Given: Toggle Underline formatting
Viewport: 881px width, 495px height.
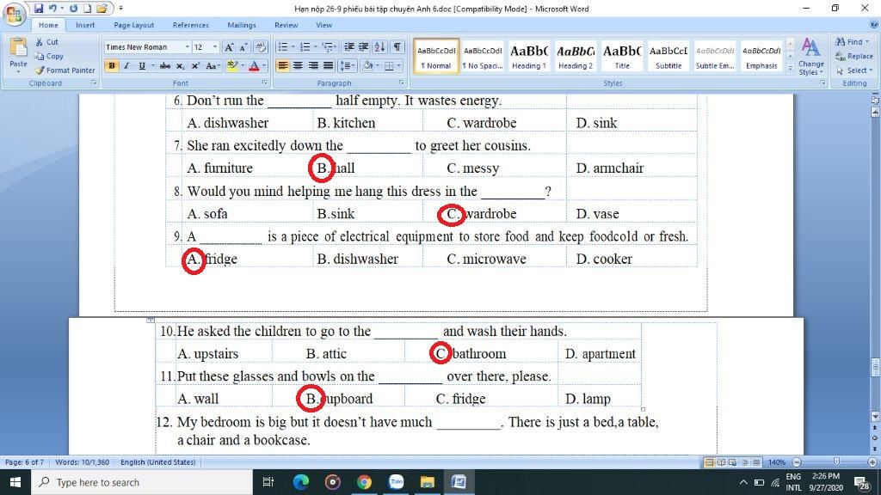Looking at the screenshot, I should (x=142, y=65).
